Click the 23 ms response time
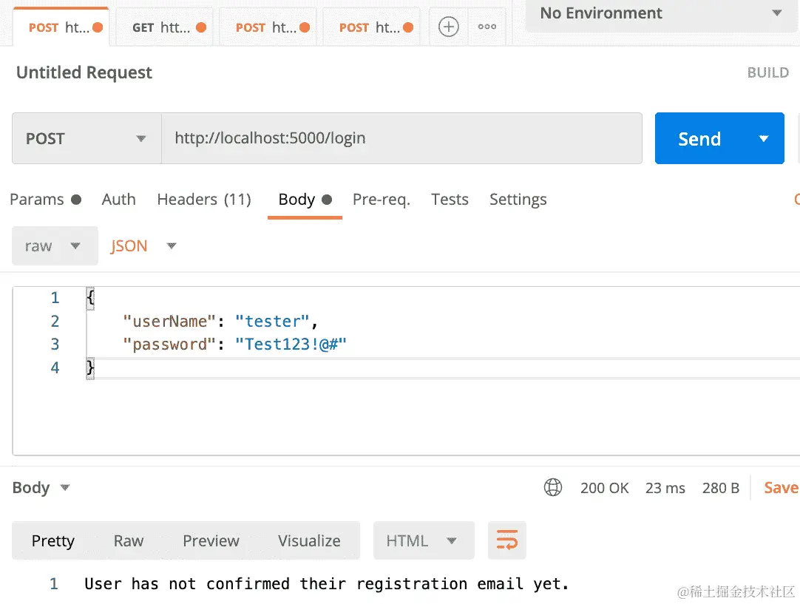This screenshot has height=604, width=800. (x=665, y=488)
